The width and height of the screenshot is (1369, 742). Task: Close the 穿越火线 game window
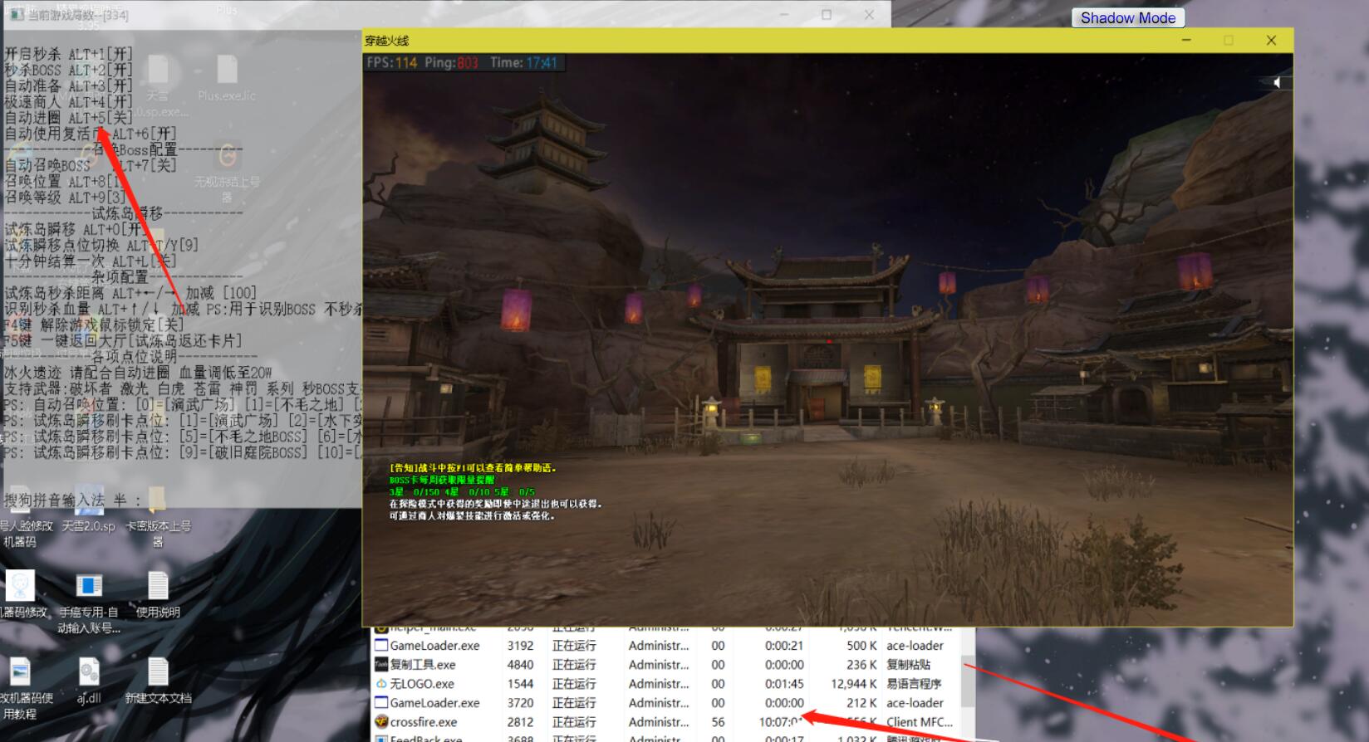[1271, 40]
